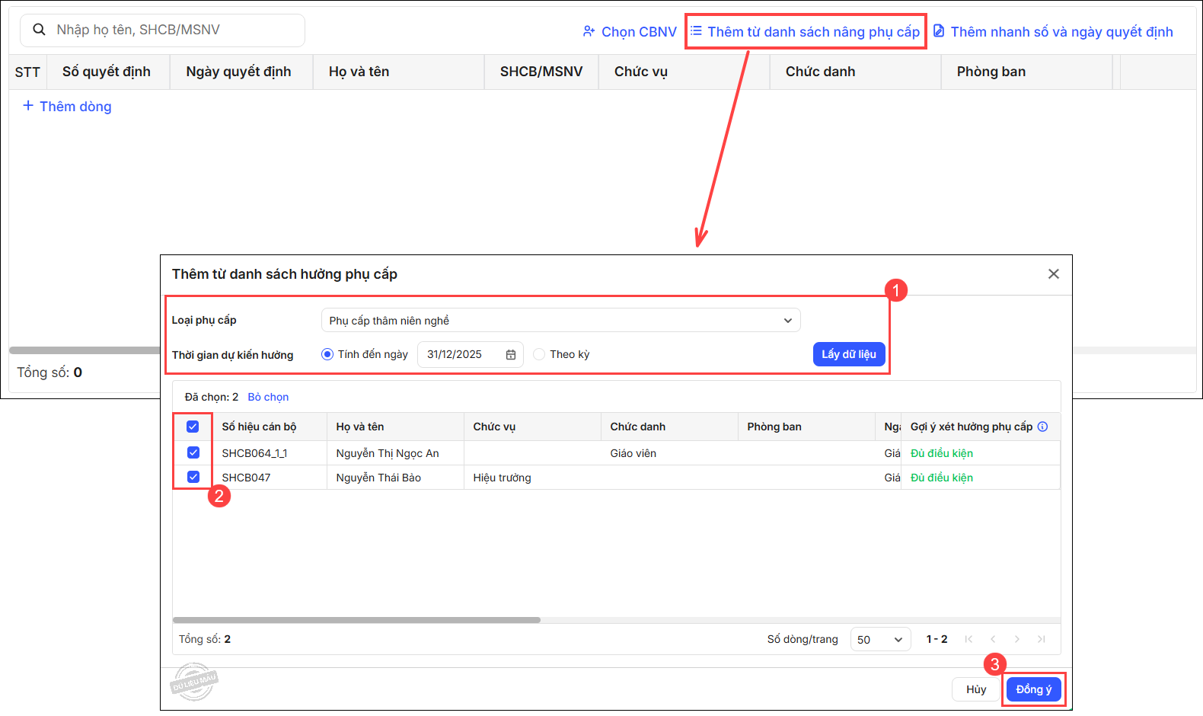Confirm with the Đồng ý button
1203x716 pixels.
pyautogui.click(x=1034, y=689)
